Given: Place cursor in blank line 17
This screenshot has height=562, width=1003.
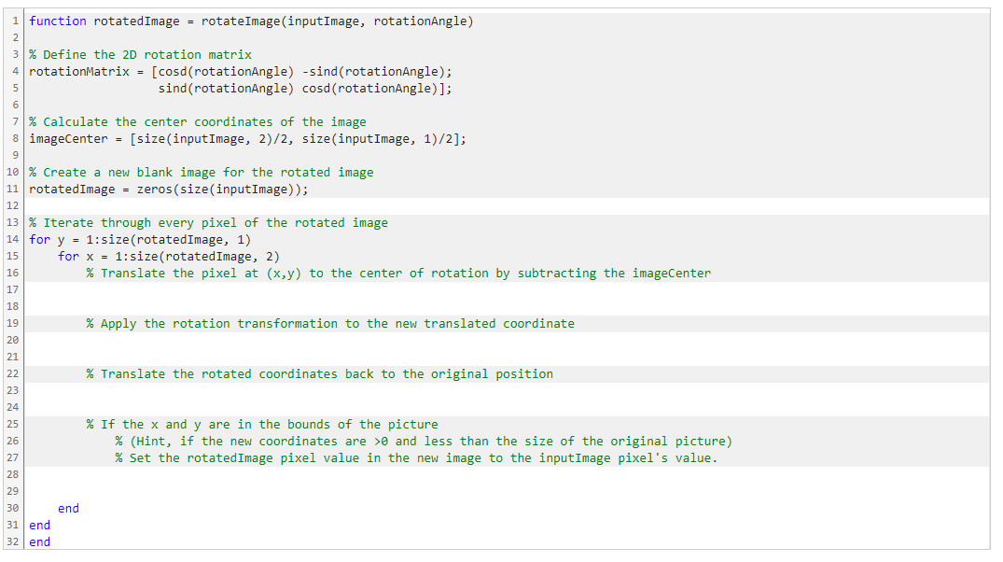Looking at the screenshot, I should pos(187,289).
